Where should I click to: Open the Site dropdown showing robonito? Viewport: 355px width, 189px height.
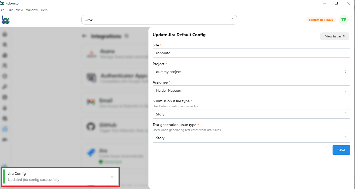(x=251, y=53)
